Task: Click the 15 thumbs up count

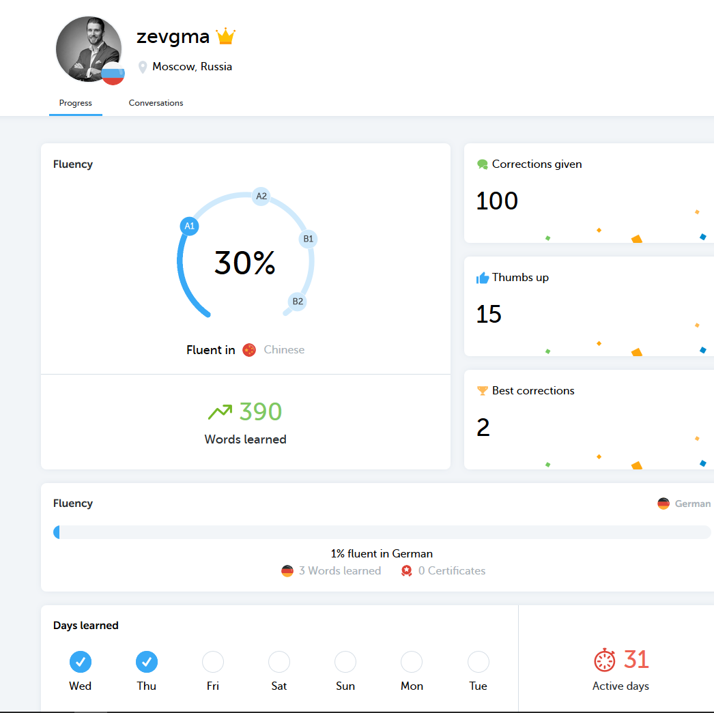Action: [489, 314]
